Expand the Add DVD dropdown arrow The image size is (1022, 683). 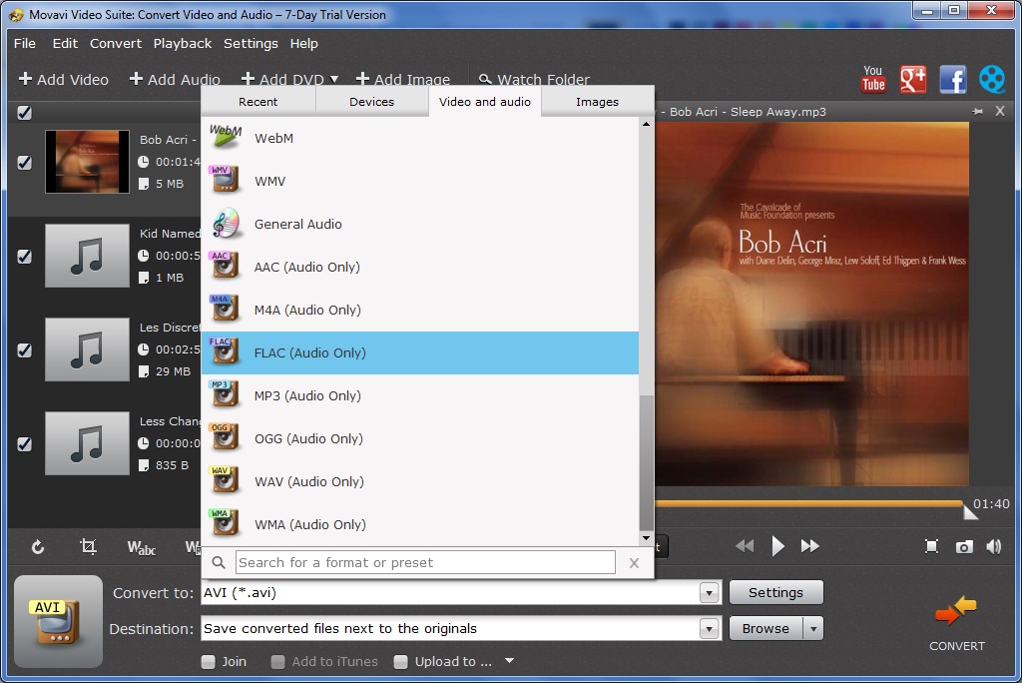click(334, 79)
